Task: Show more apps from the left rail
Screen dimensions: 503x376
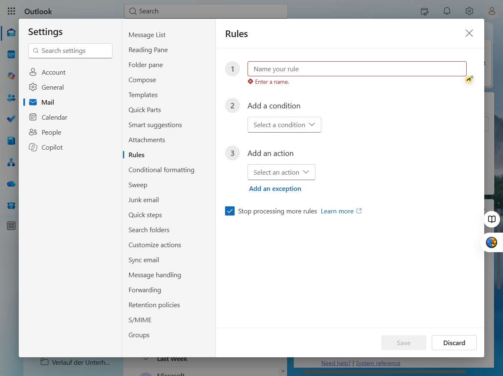Action: [11, 226]
